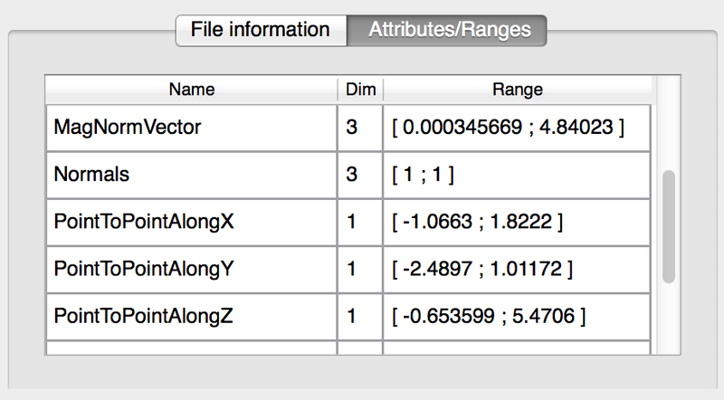Screen dimensions: 724x400
Task: Click the Dim value of Normals
Action: click(x=353, y=175)
